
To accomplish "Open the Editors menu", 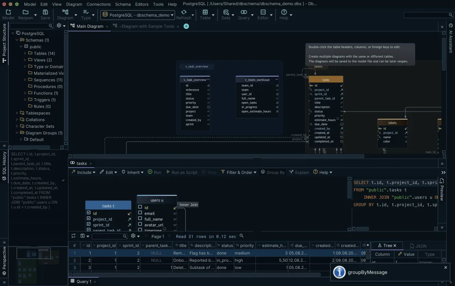I will pos(142,4).
